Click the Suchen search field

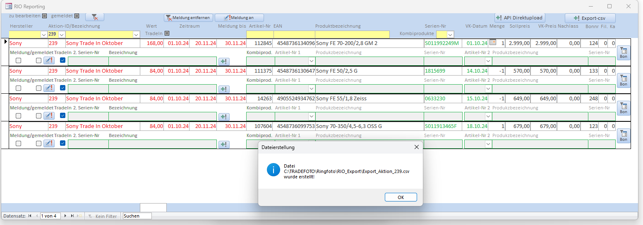137,216
